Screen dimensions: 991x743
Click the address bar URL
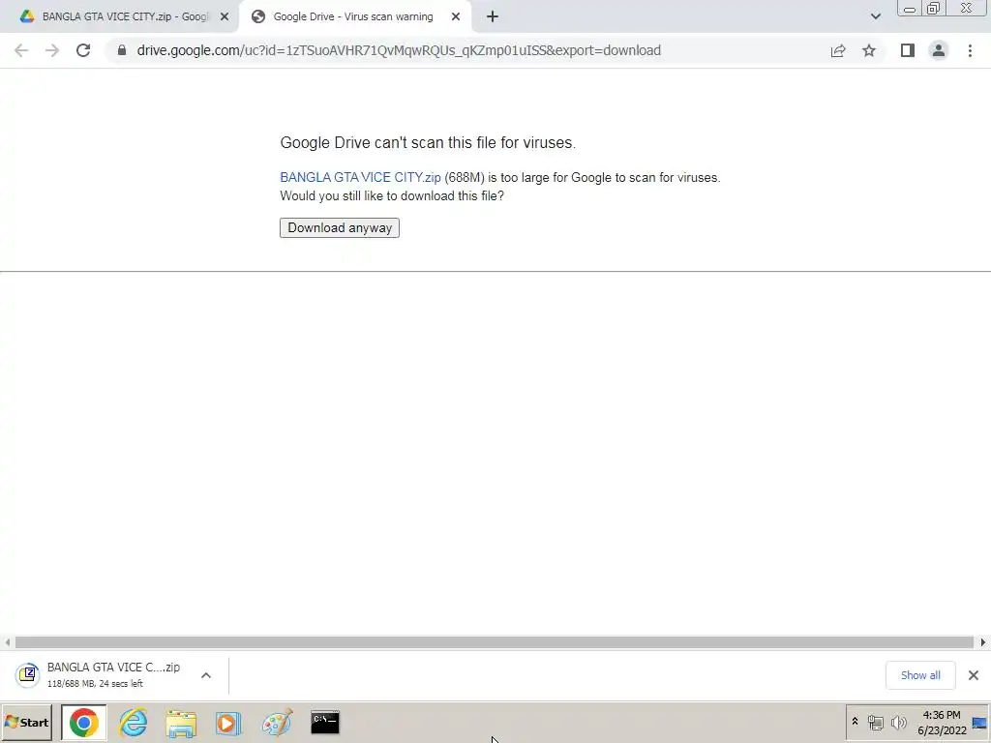coord(399,50)
